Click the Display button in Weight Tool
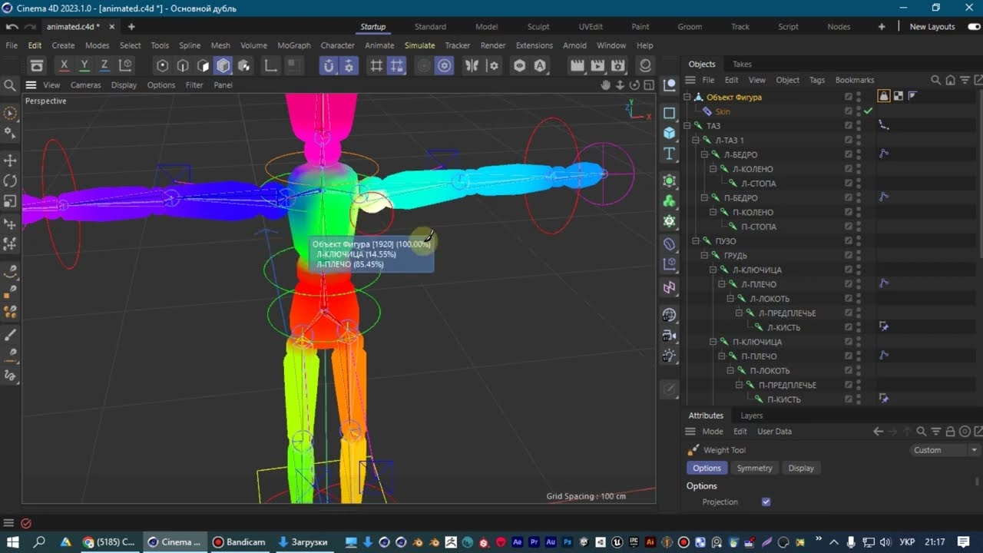The width and height of the screenshot is (983, 553). (801, 468)
